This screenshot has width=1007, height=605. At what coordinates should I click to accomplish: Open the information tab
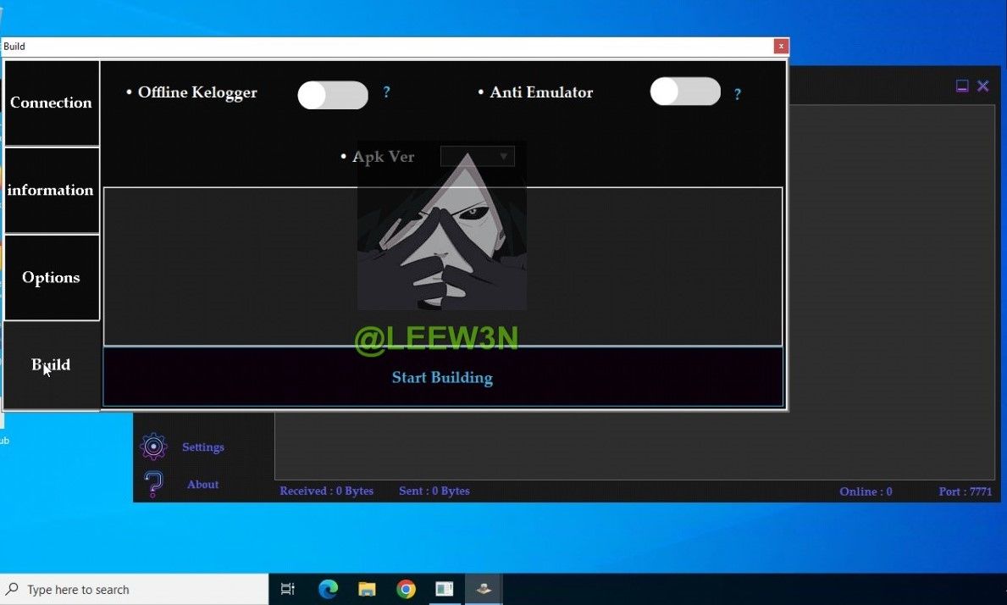tap(52, 191)
